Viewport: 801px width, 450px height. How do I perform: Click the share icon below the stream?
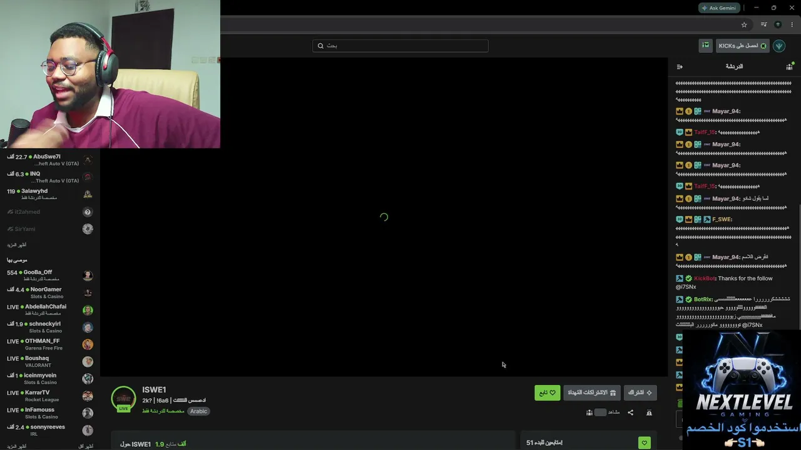tap(630, 412)
